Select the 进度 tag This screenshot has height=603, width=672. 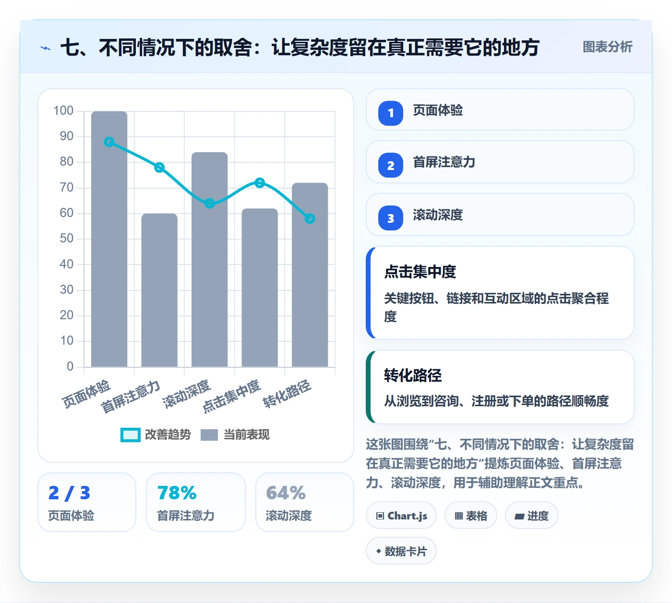pyautogui.click(x=532, y=516)
